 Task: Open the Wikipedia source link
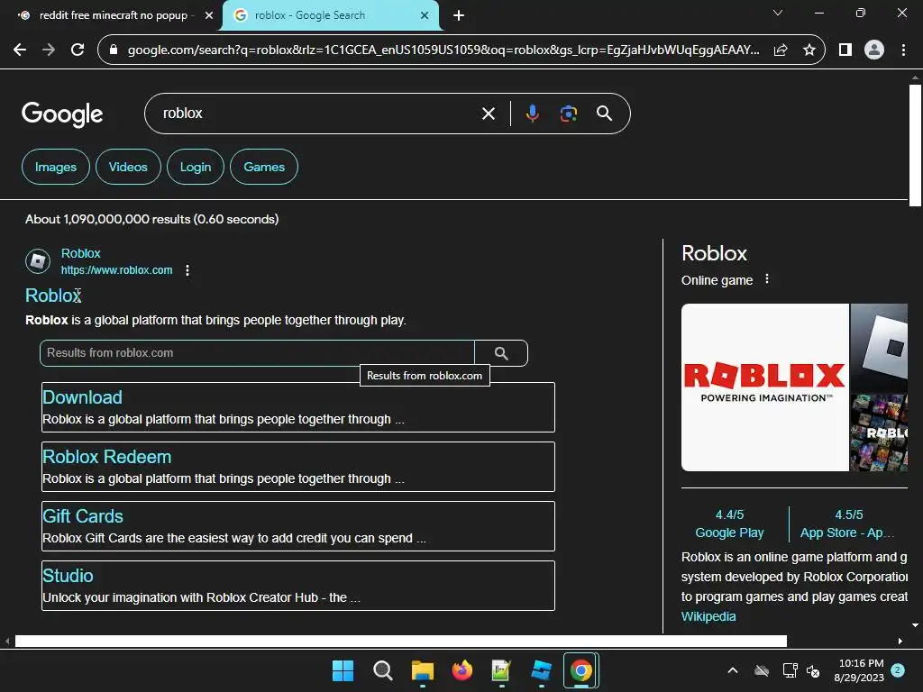pos(708,616)
